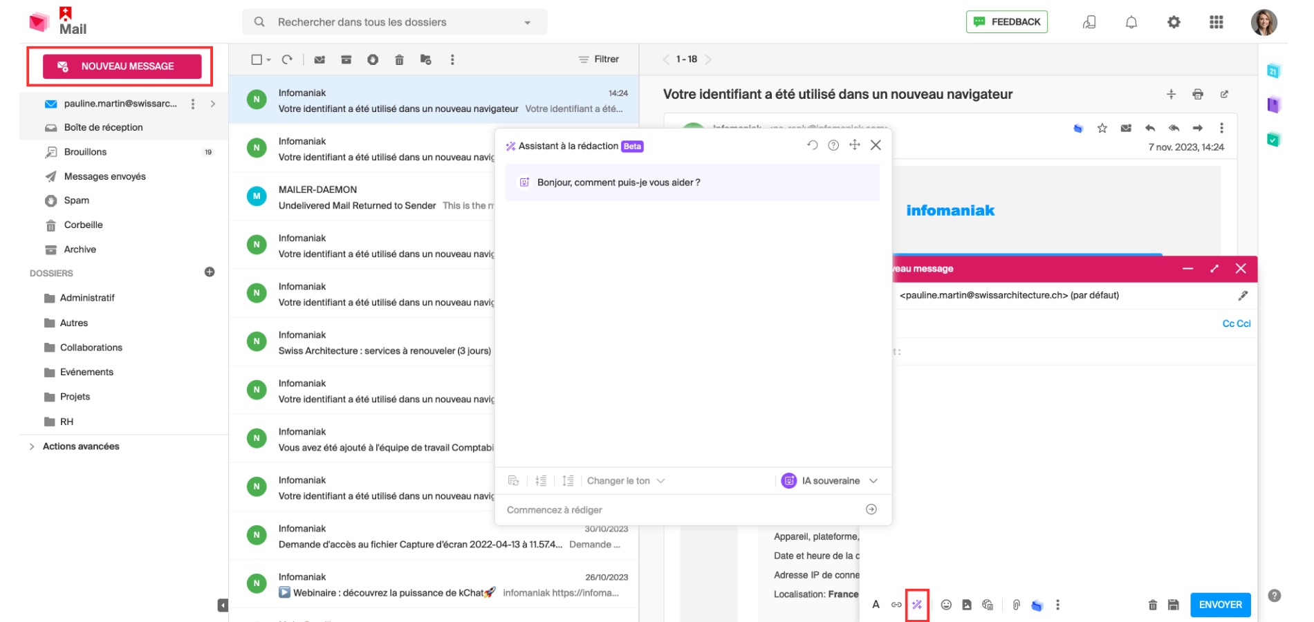This screenshot has width=1314, height=622.
Task: Open the pauline.martin account options menu
Action: [193, 104]
